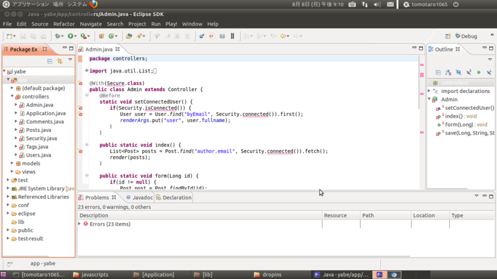Switch to the Javadoc tab
Viewport: 497px width, 279px height.
[139, 197]
